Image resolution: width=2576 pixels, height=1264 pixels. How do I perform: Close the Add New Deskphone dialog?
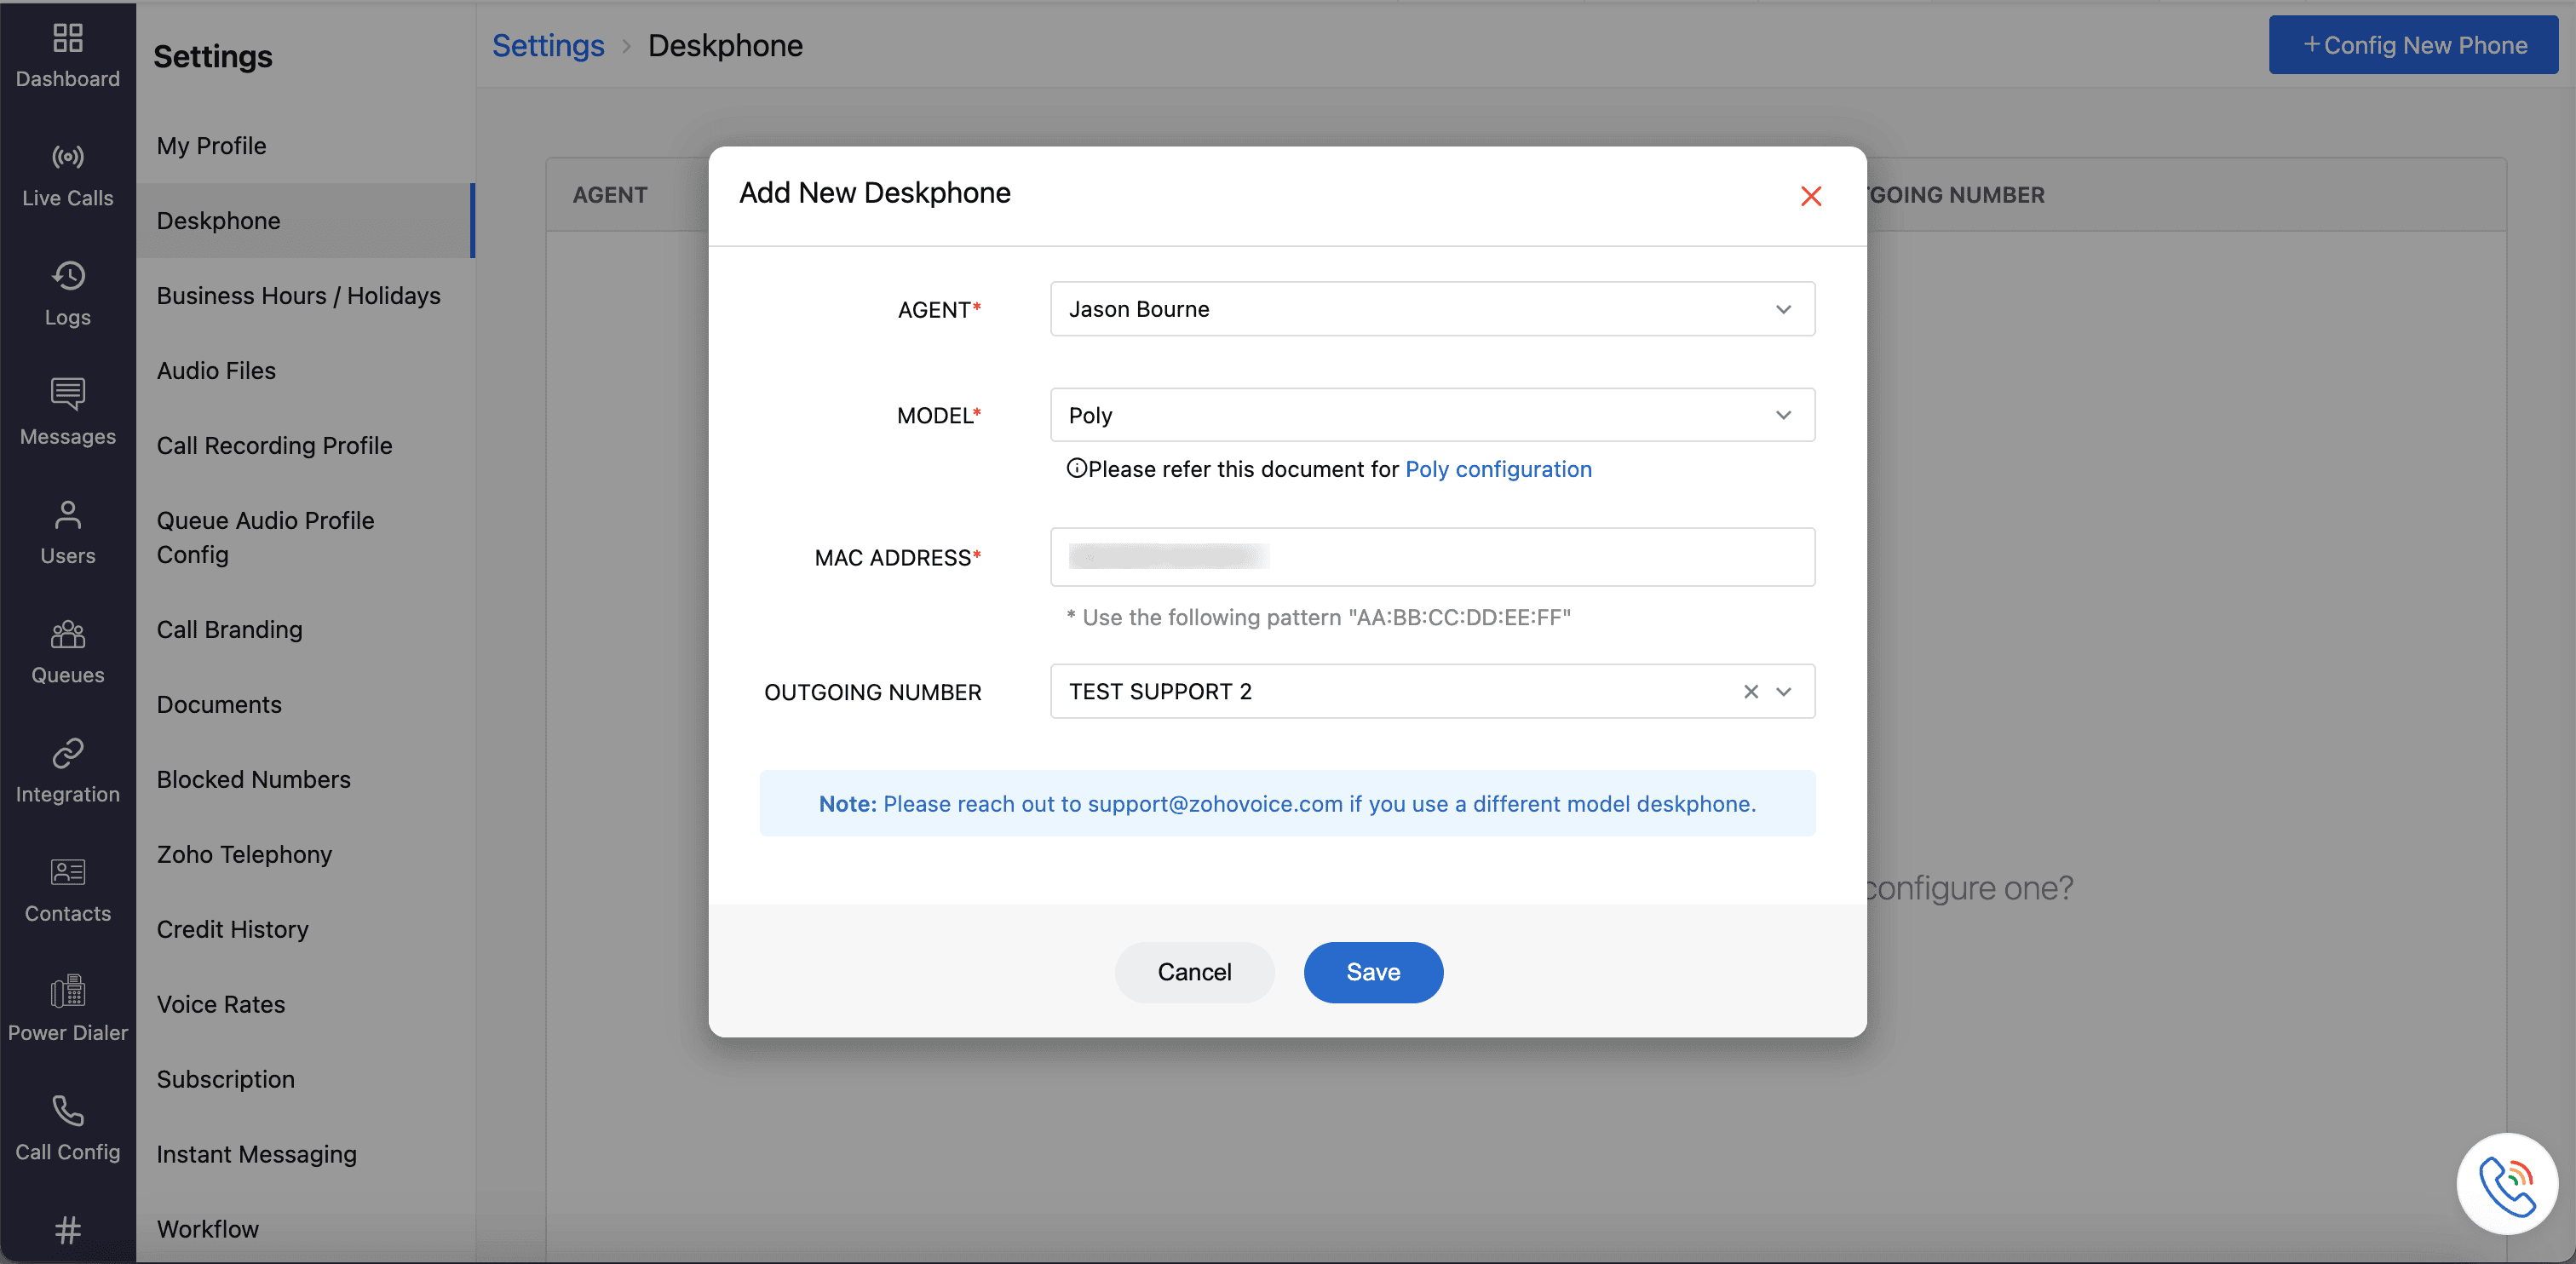pos(1810,196)
